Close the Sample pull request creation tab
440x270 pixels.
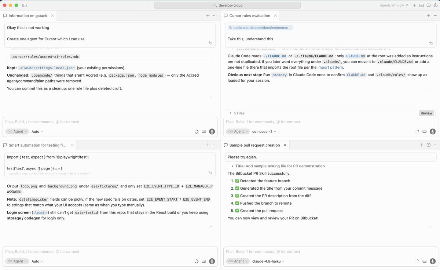click(285, 145)
